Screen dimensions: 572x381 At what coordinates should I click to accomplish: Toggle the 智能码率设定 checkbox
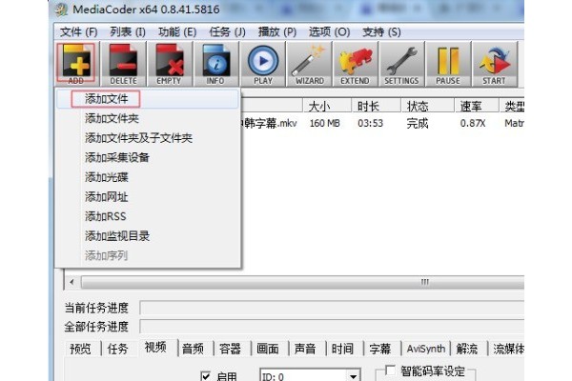click(390, 371)
